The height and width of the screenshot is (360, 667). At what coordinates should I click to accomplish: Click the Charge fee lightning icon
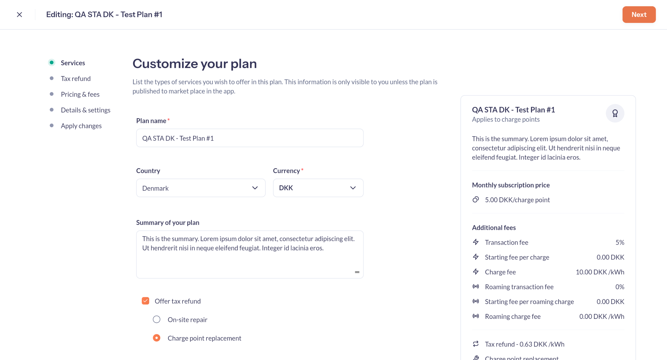click(x=476, y=272)
